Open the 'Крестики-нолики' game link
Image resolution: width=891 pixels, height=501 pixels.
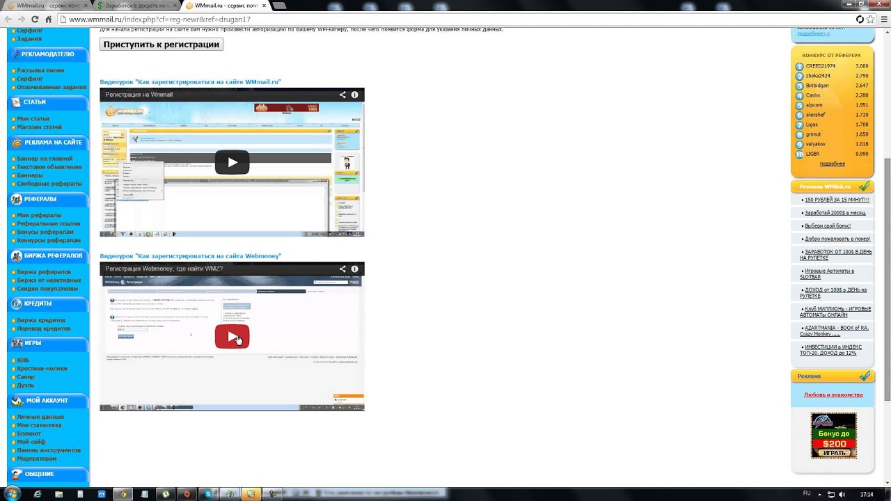[42, 369]
